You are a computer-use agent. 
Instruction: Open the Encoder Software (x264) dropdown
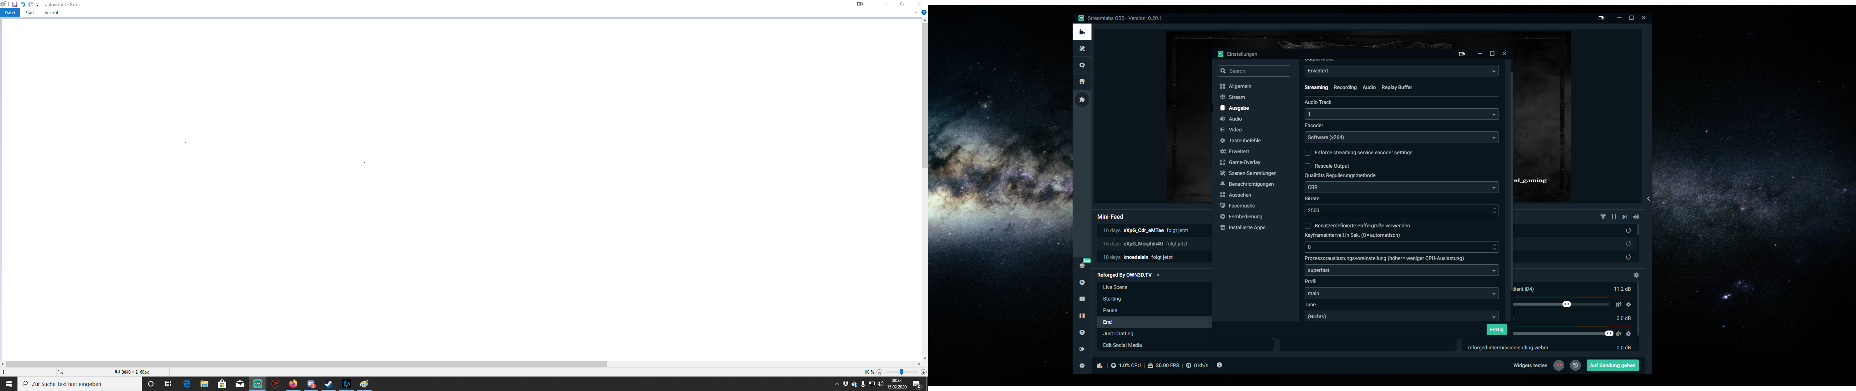pyautogui.click(x=1401, y=138)
